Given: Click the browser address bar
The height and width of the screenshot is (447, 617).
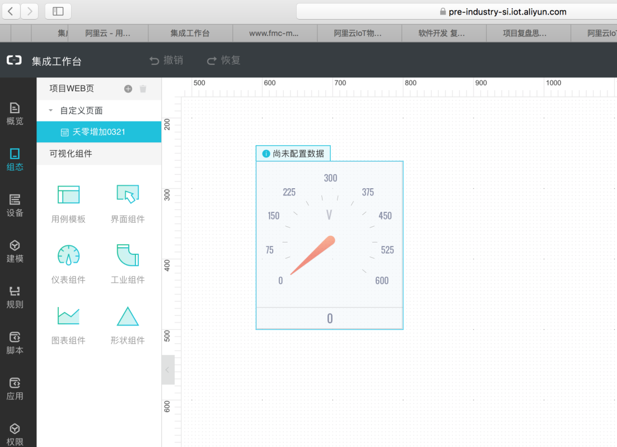Looking at the screenshot, I should [x=456, y=12].
